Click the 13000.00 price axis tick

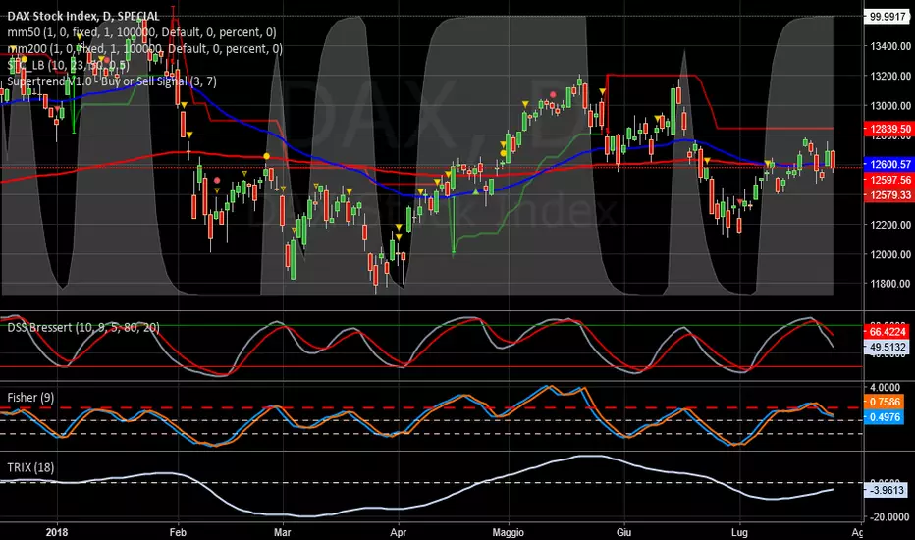[889, 106]
